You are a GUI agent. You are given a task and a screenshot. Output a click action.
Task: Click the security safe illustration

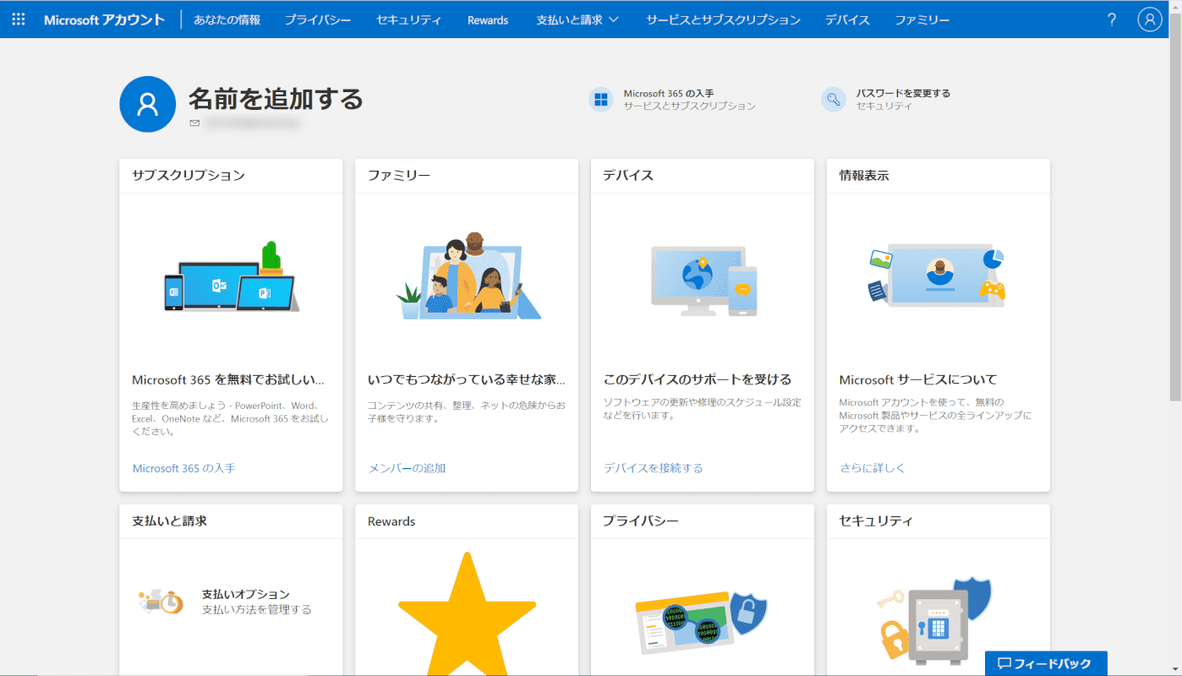933,619
